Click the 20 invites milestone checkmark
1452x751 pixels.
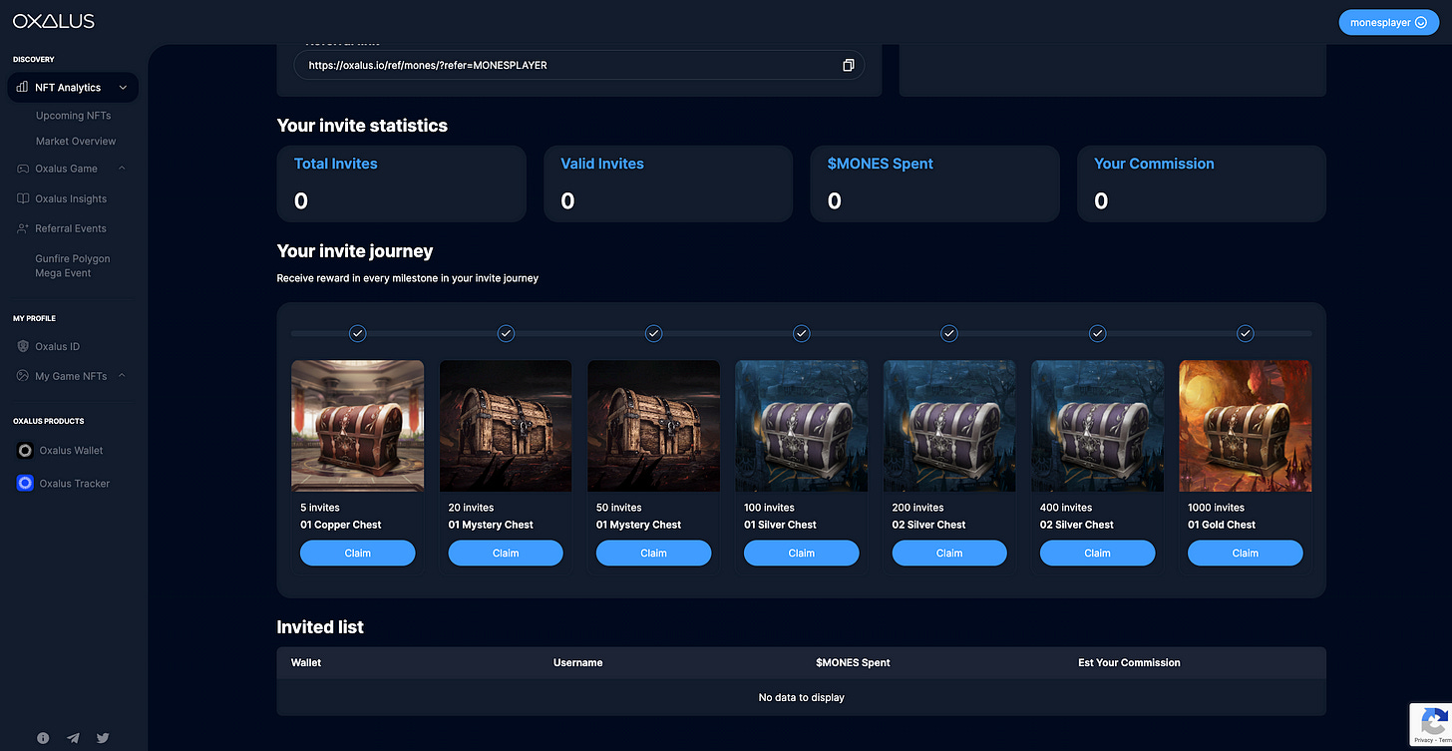tap(506, 333)
